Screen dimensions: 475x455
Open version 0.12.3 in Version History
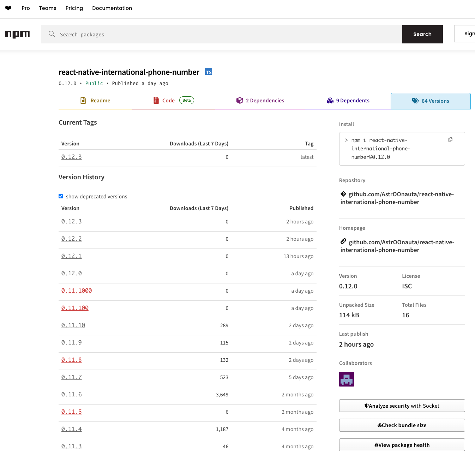(x=72, y=221)
